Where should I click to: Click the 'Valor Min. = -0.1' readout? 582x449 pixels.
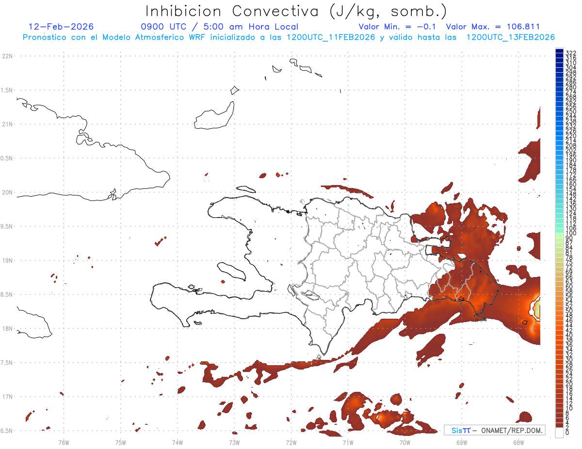(x=397, y=27)
